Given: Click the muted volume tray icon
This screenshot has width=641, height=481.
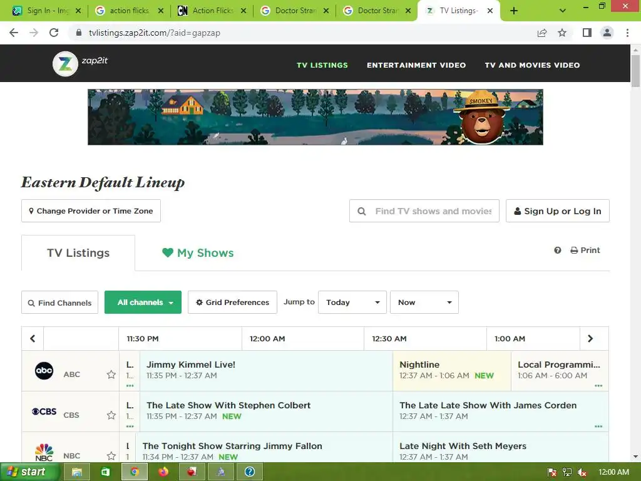Looking at the screenshot, I should [582, 472].
